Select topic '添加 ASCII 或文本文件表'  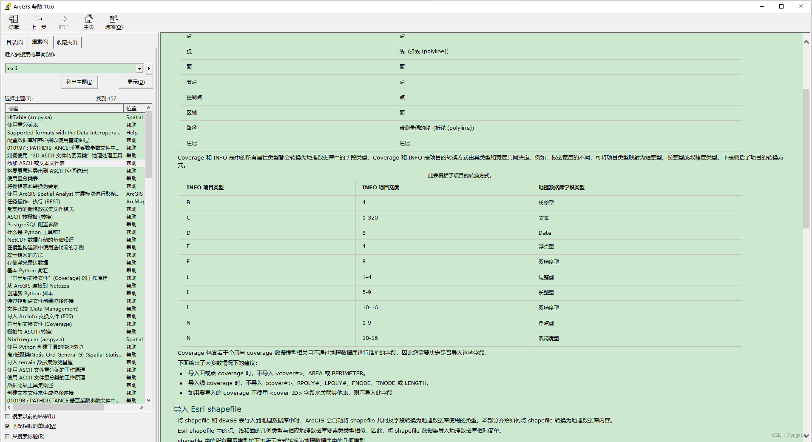pos(36,163)
